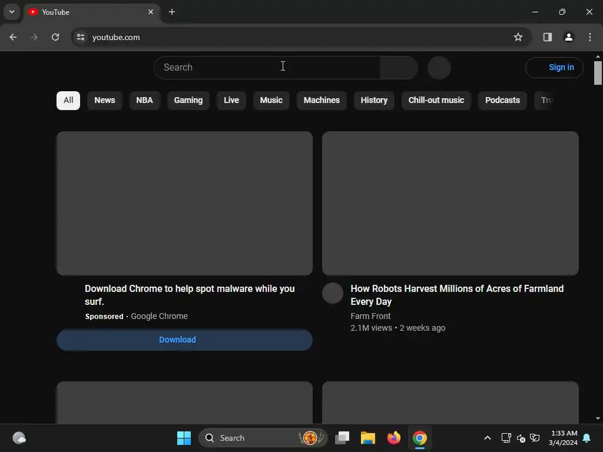Click the browser forward arrow
The width and height of the screenshot is (603, 452).
pyautogui.click(x=34, y=37)
